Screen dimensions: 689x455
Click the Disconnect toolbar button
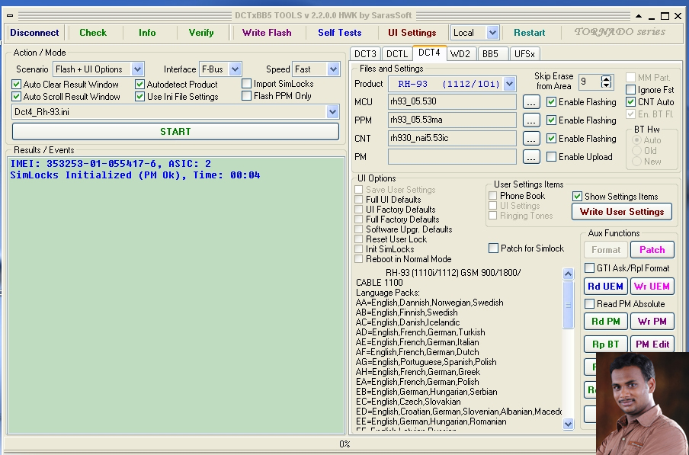point(34,33)
